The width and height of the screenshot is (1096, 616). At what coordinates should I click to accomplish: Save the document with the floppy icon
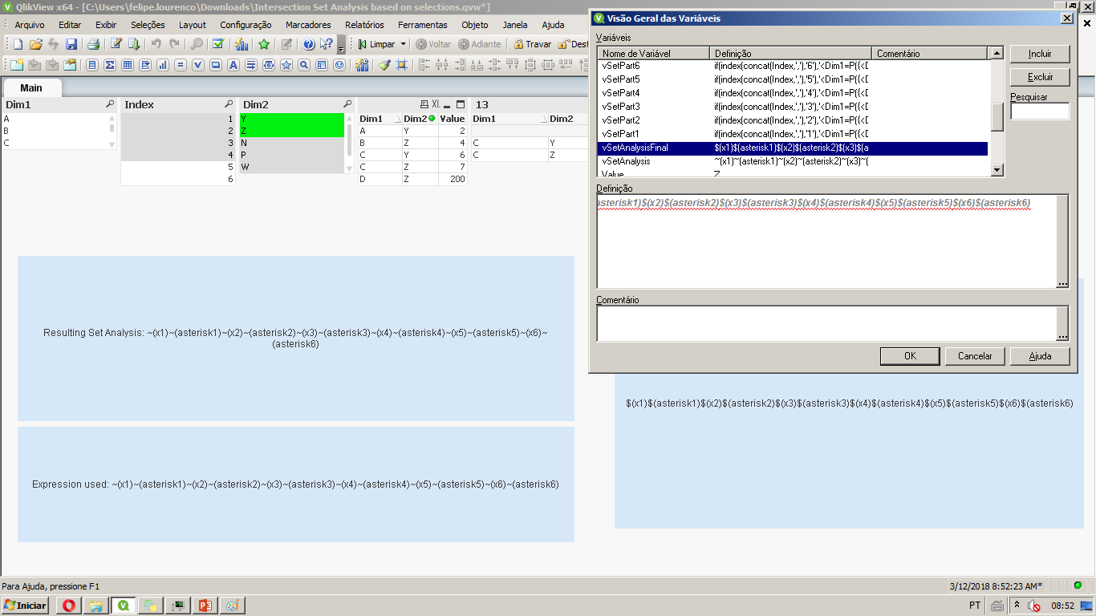(x=71, y=44)
